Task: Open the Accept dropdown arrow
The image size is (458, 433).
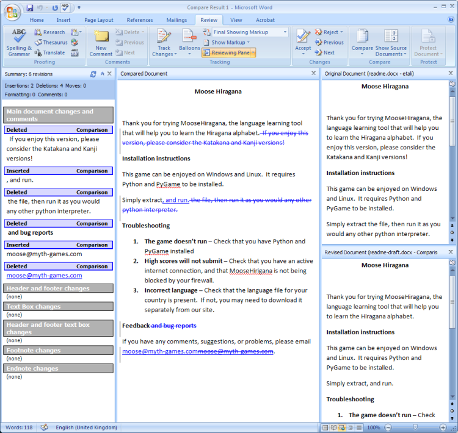Action: [303, 54]
